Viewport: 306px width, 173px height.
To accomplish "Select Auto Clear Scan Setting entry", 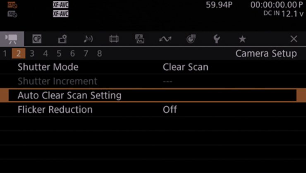I will click(x=69, y=96).
